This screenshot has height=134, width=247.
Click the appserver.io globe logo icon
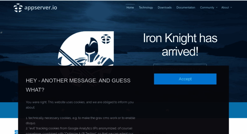[x=18, y=8]
